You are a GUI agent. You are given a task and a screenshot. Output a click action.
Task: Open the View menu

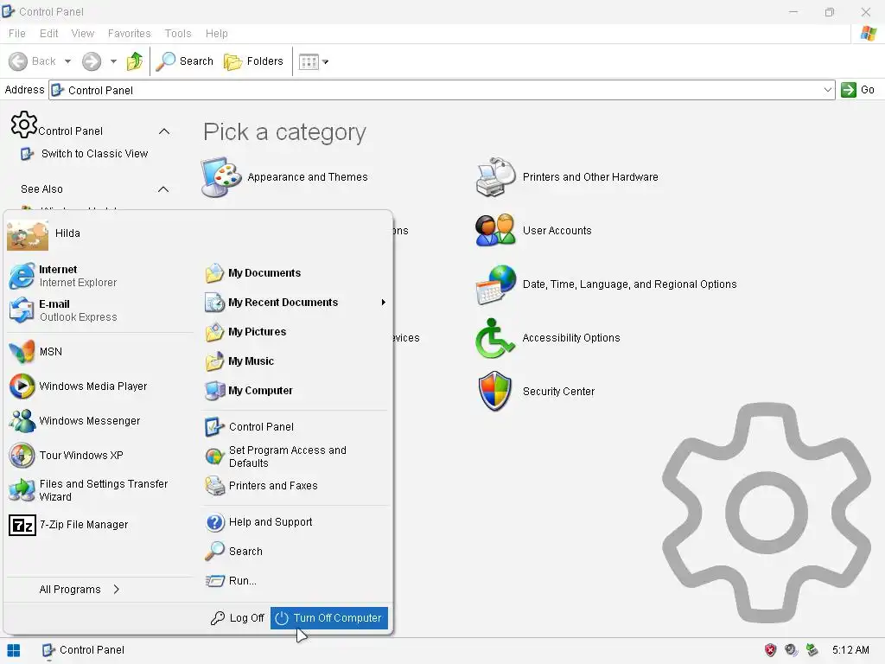[x=82, y=34]
